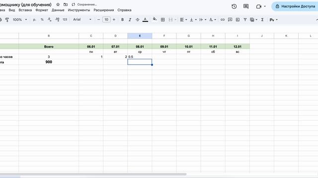Image resolution: width=318 pixels, height=178 pixels.
Task: Click the move to folder icon
Action: click(x=66, y=4)
